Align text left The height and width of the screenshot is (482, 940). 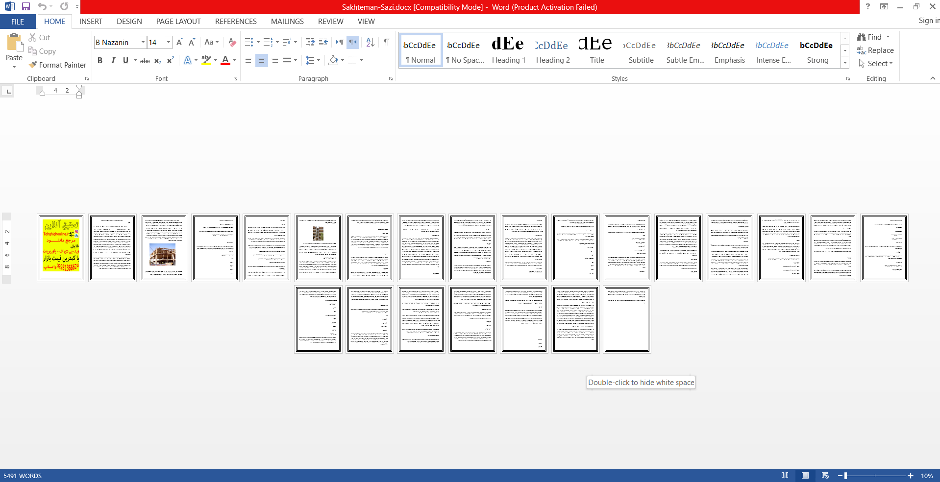tap(249, 60)
